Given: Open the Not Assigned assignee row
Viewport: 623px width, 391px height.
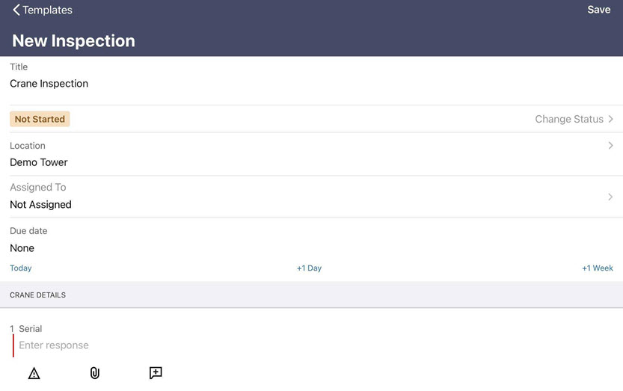Looking at the screenshot, I should [x=311, y=197].
